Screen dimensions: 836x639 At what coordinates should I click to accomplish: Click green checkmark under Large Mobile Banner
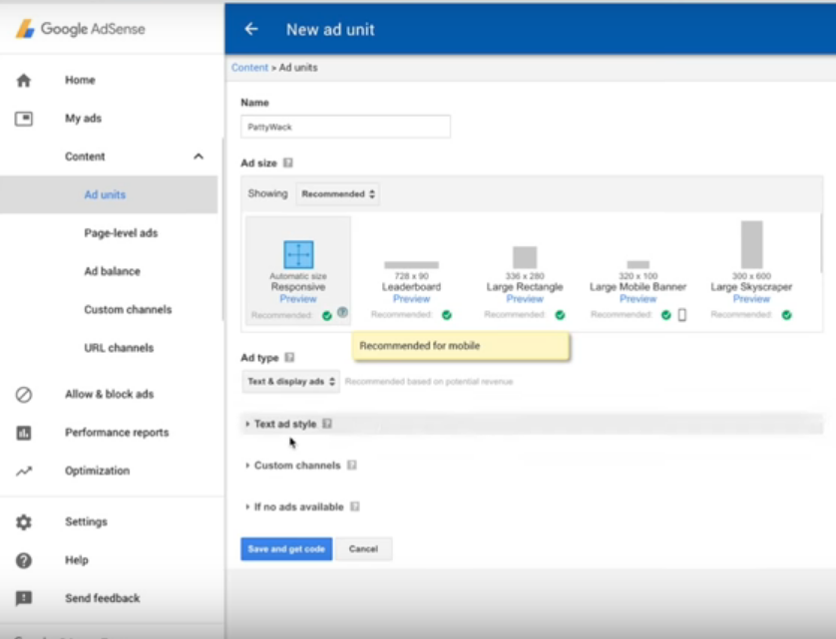(x=666, y=315)
